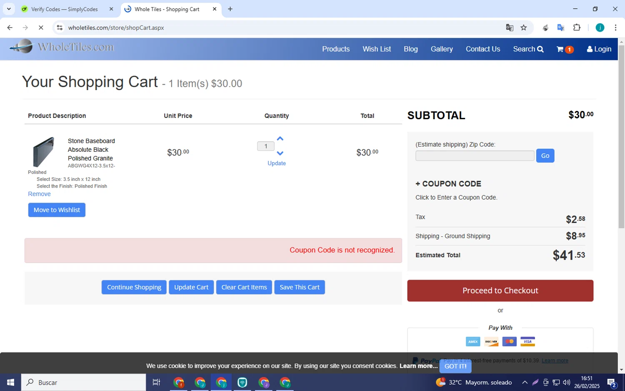Decrease quantity with the down chevron

click(x=280, y=153)
